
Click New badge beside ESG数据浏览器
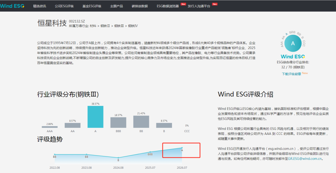(183, 4)
